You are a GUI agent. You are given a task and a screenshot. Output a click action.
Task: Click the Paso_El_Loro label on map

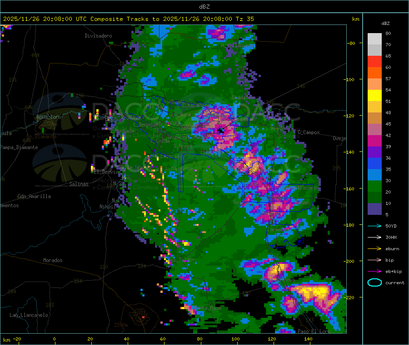pos(314,331)
